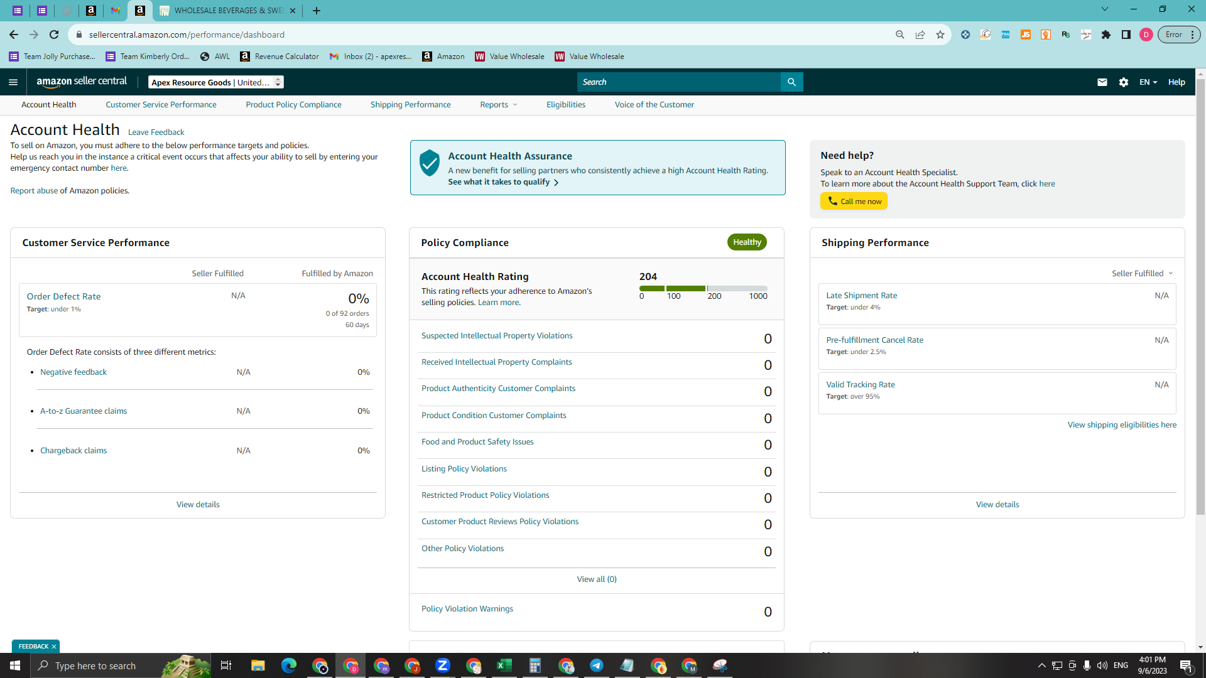Switch to the Gmail pinned tab
The image size is (1206, 678).
tap(116, 11)
